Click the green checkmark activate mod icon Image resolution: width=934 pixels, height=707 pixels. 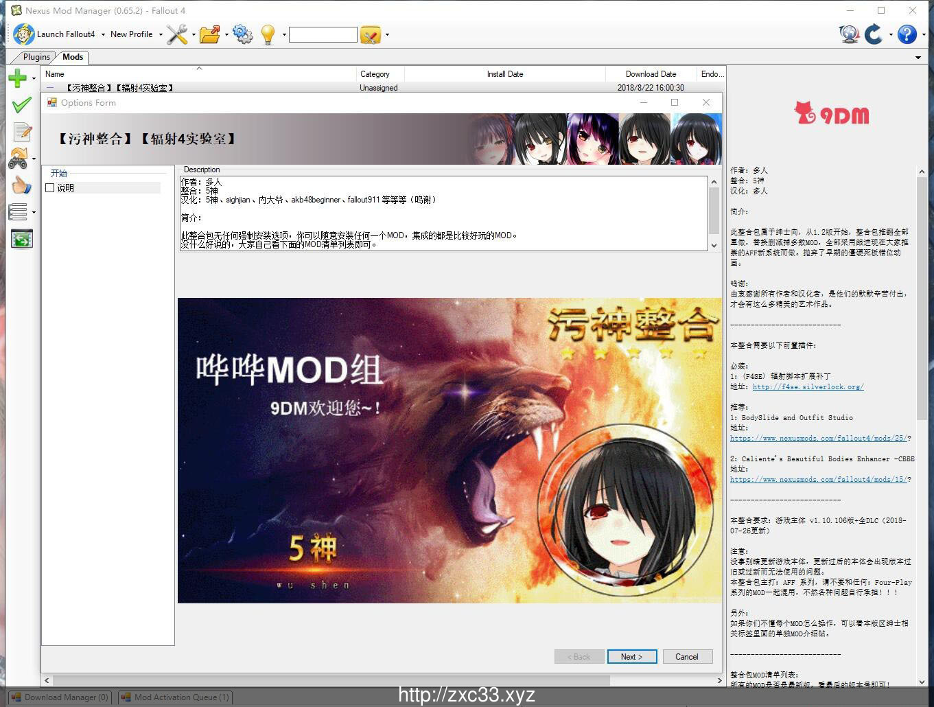tap(21, 105)
